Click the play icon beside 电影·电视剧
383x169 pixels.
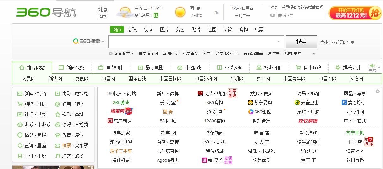(x=58, y=93)
